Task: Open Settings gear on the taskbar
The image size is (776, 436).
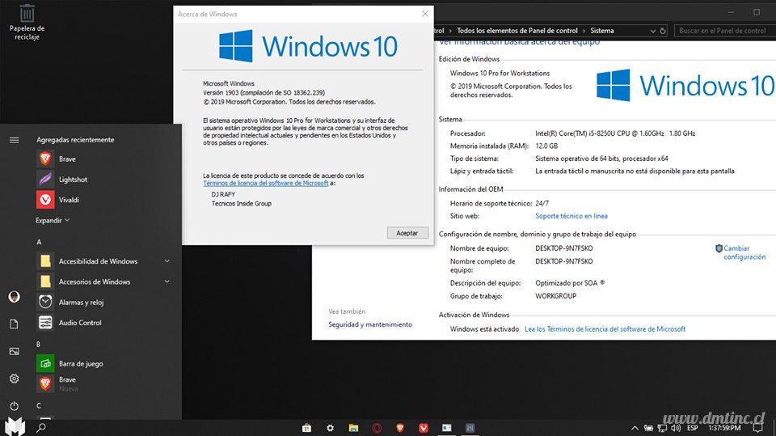Action: 330,428
